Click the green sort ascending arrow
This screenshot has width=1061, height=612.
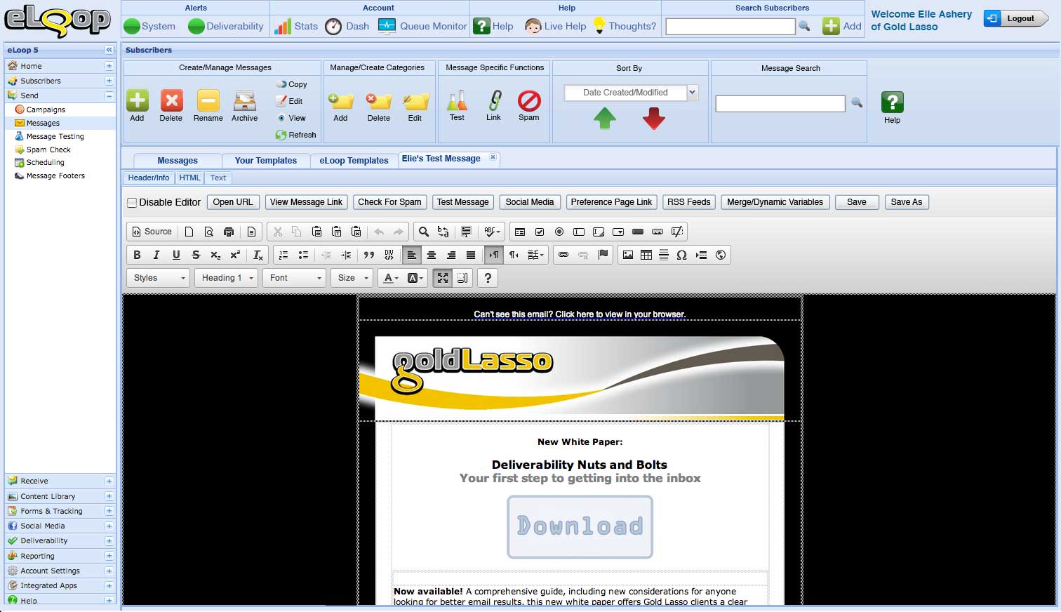604,119
